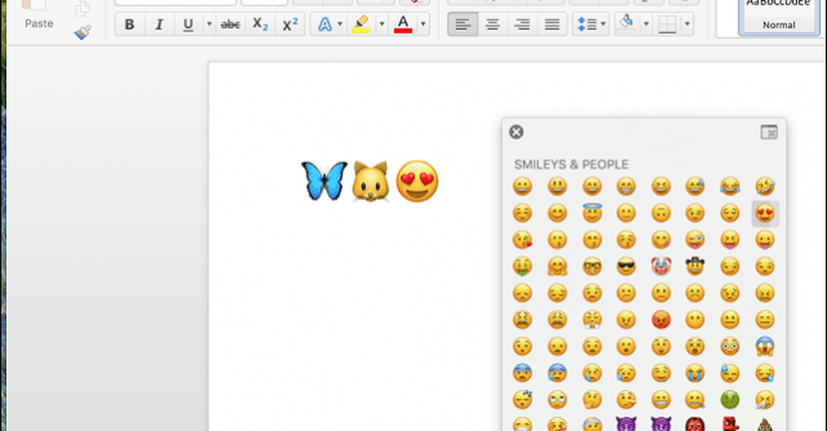Click the Format Painter brush icon
827x431 pixels.
82,32
